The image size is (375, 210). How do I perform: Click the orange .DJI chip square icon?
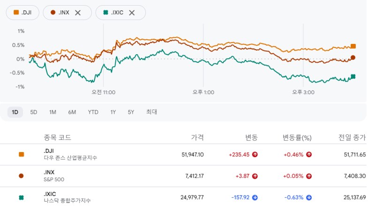[x=16, y=13]
